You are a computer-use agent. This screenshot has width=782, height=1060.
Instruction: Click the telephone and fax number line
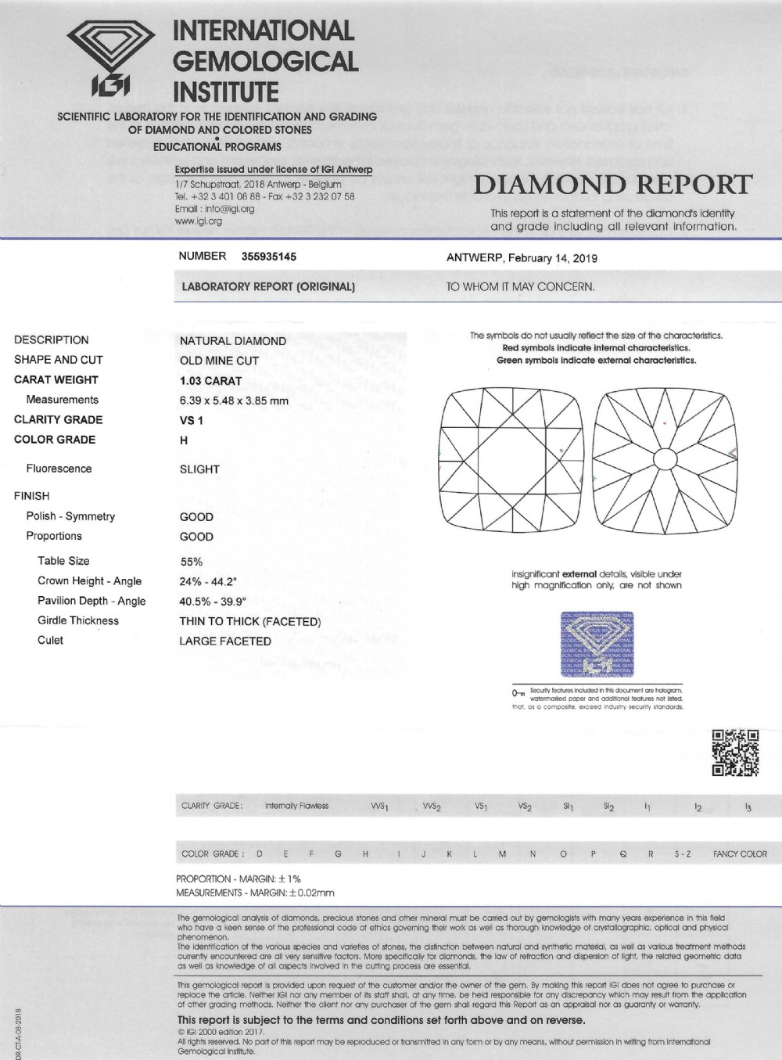click(264, 196)
